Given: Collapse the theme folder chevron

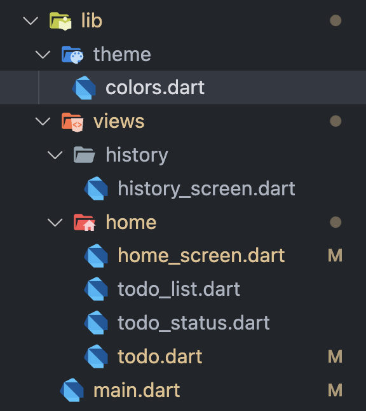Looking at the screenshot, I should click(43, 55).
